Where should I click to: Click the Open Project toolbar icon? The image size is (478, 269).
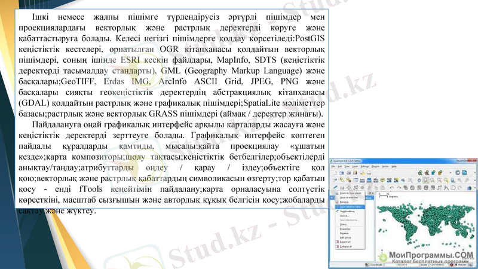tap(341, 173)
